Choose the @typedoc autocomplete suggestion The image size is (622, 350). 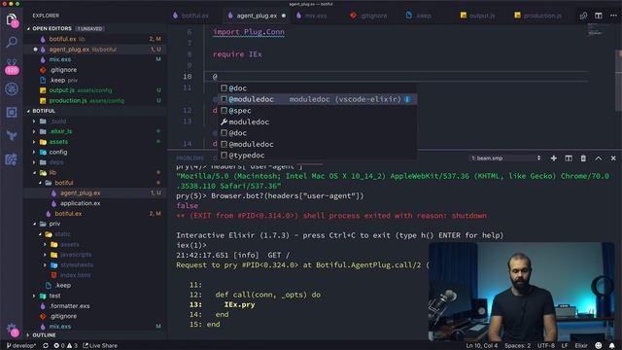coord(318,156)
